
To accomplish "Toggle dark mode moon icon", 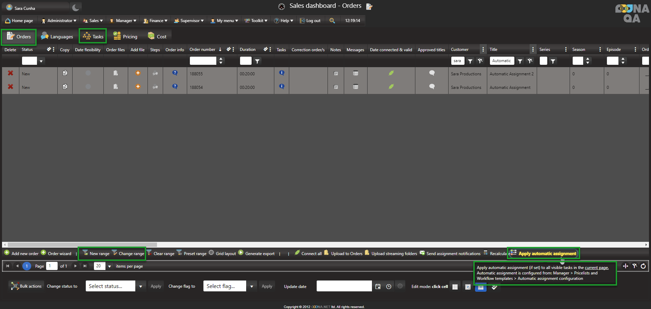I will click(76, 7).
